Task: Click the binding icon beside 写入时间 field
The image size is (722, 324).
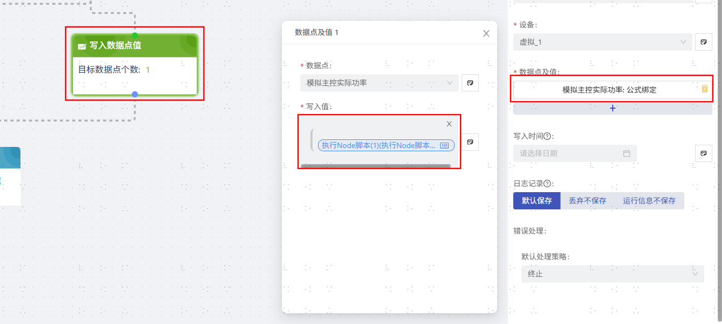Action: point(703,153)
